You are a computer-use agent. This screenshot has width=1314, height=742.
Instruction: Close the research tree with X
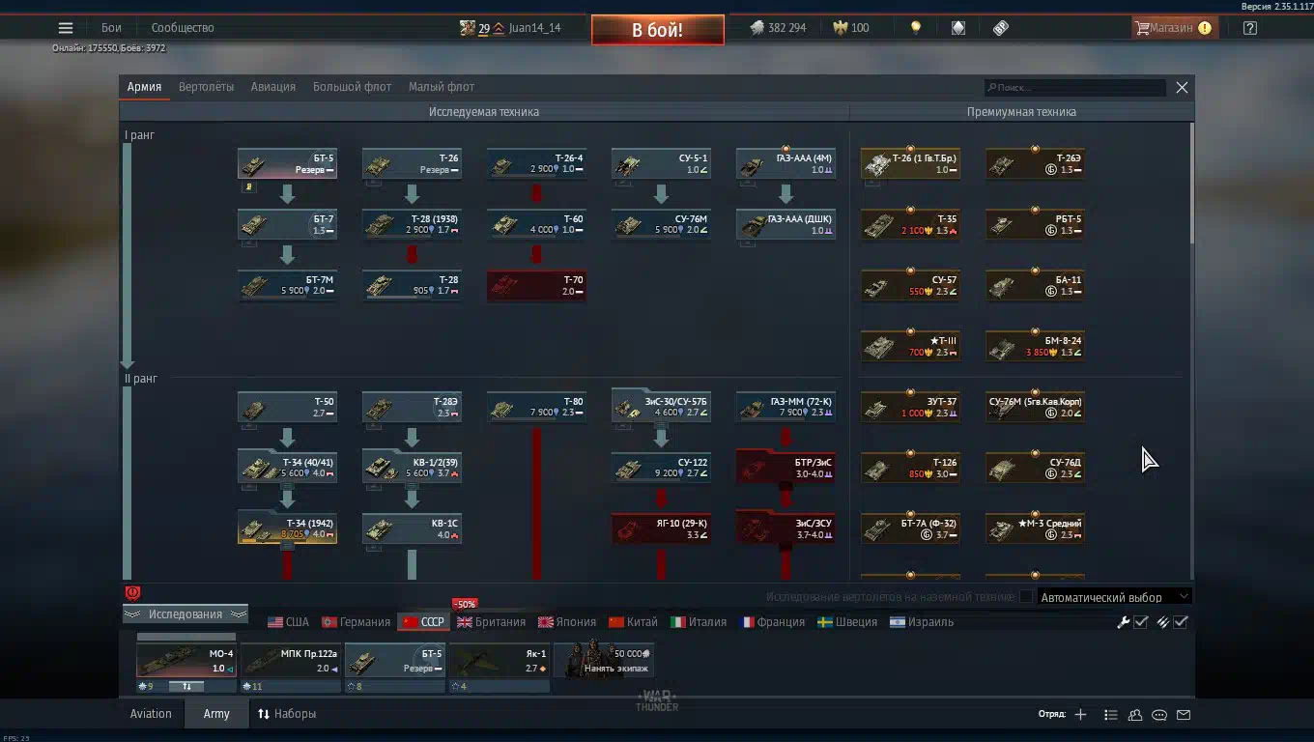pos(1182,87)
